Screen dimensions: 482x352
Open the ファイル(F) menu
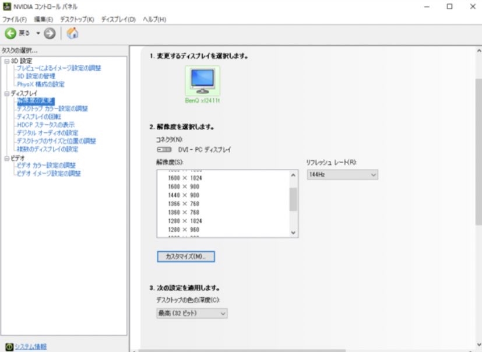(x=15, y=19)
